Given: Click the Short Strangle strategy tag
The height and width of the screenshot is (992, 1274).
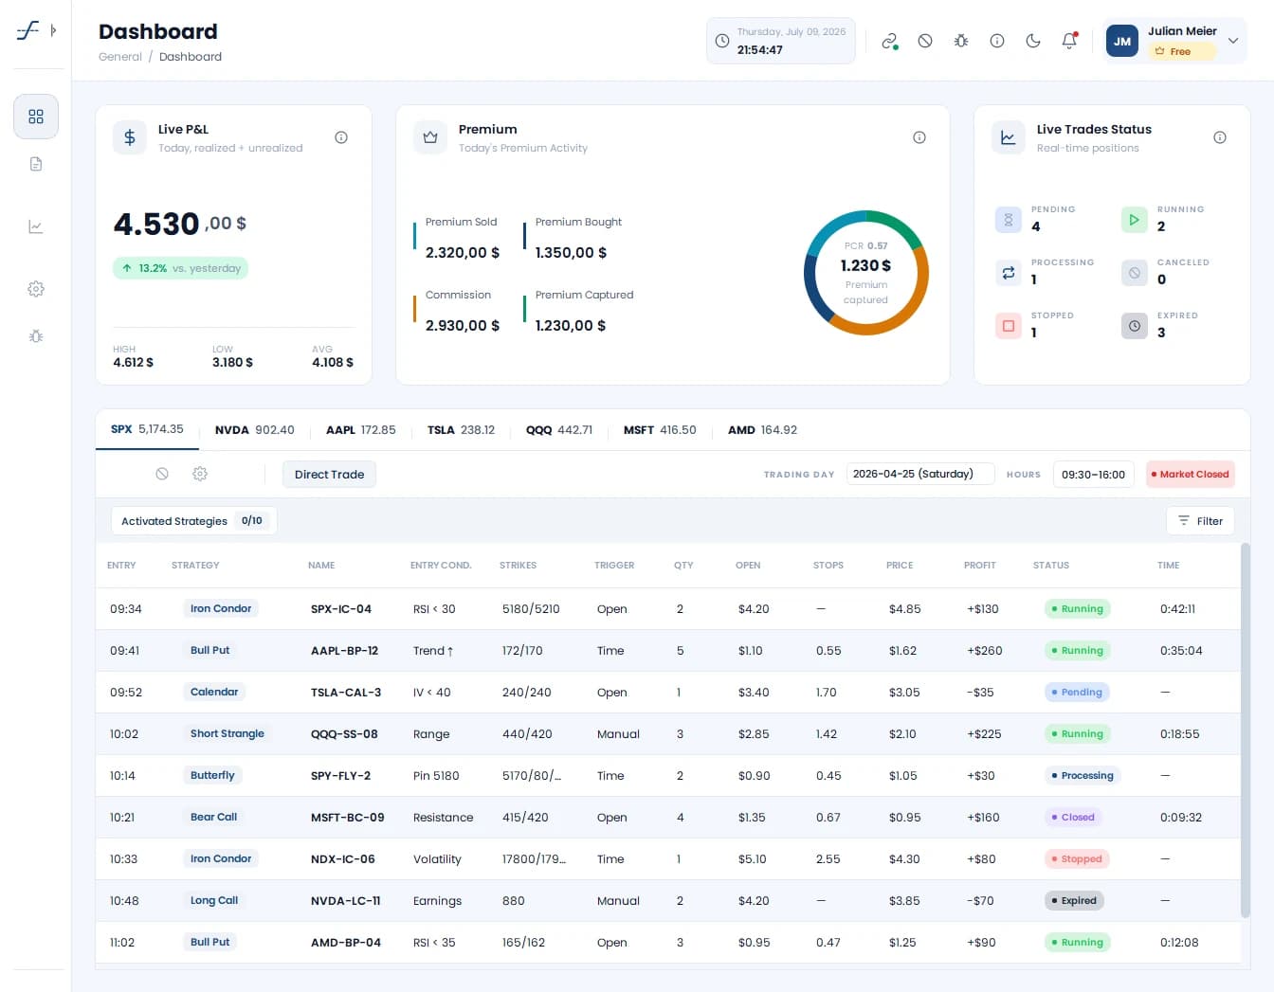Looking at the screenshot, I should pyautogui.click(x=227, y=733).
